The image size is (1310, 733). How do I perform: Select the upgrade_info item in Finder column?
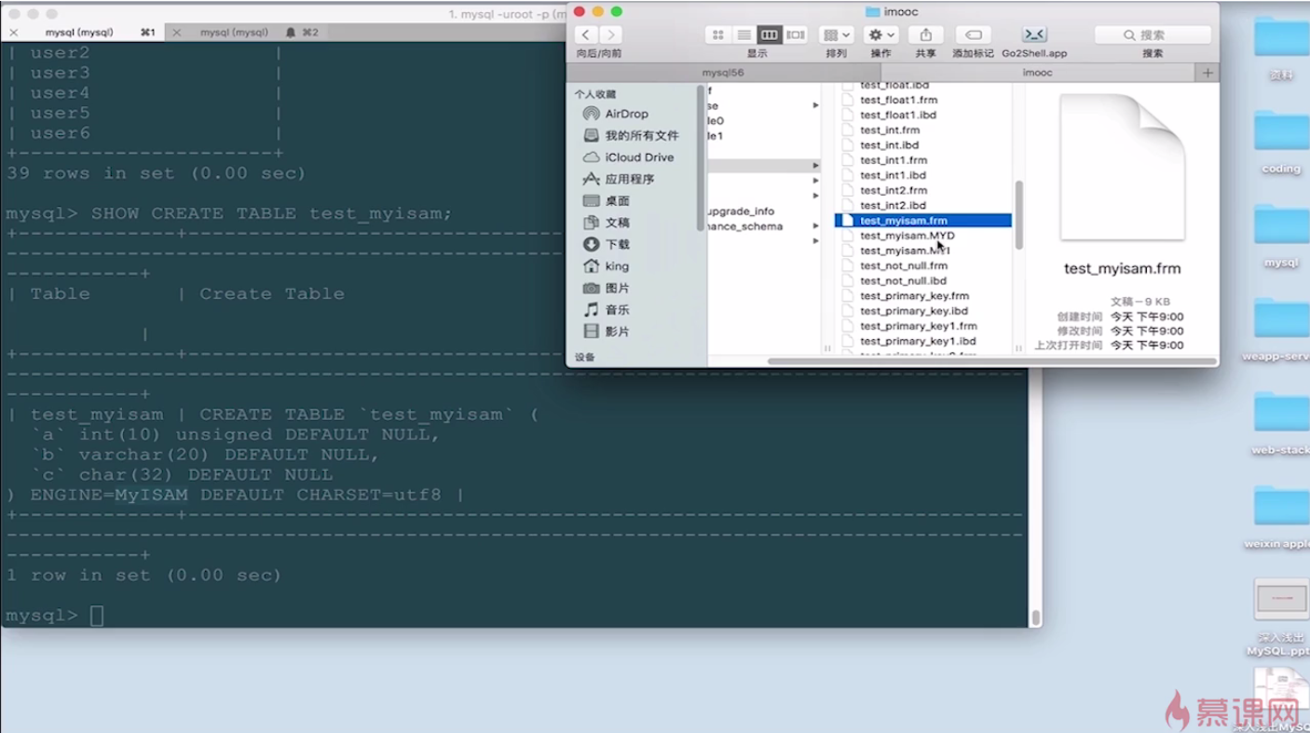pyautogui.click(x=741, y=211)
